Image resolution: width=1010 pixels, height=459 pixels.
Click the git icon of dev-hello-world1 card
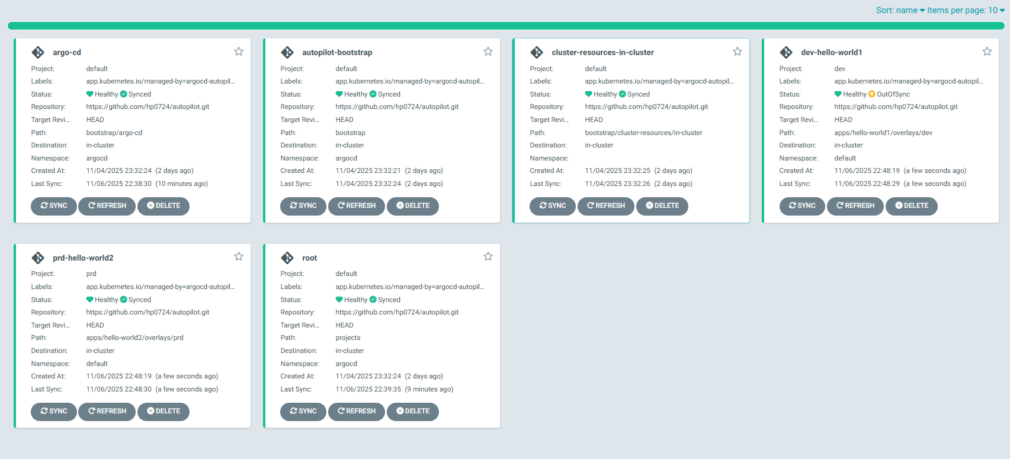pyautogui.click(x=786, y=52)
